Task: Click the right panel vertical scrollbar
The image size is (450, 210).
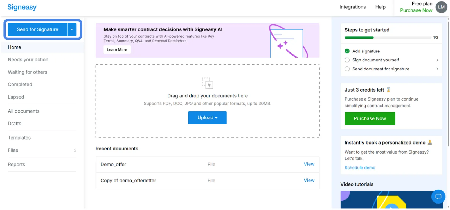Action: pyautogui.click(x=448, y=84)
